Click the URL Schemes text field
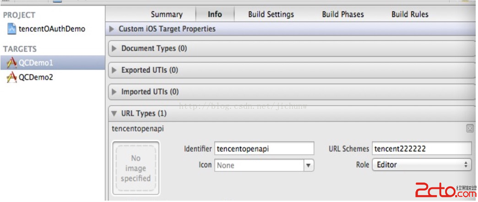This screenshot has height=202, width=478. pos(421,149)
